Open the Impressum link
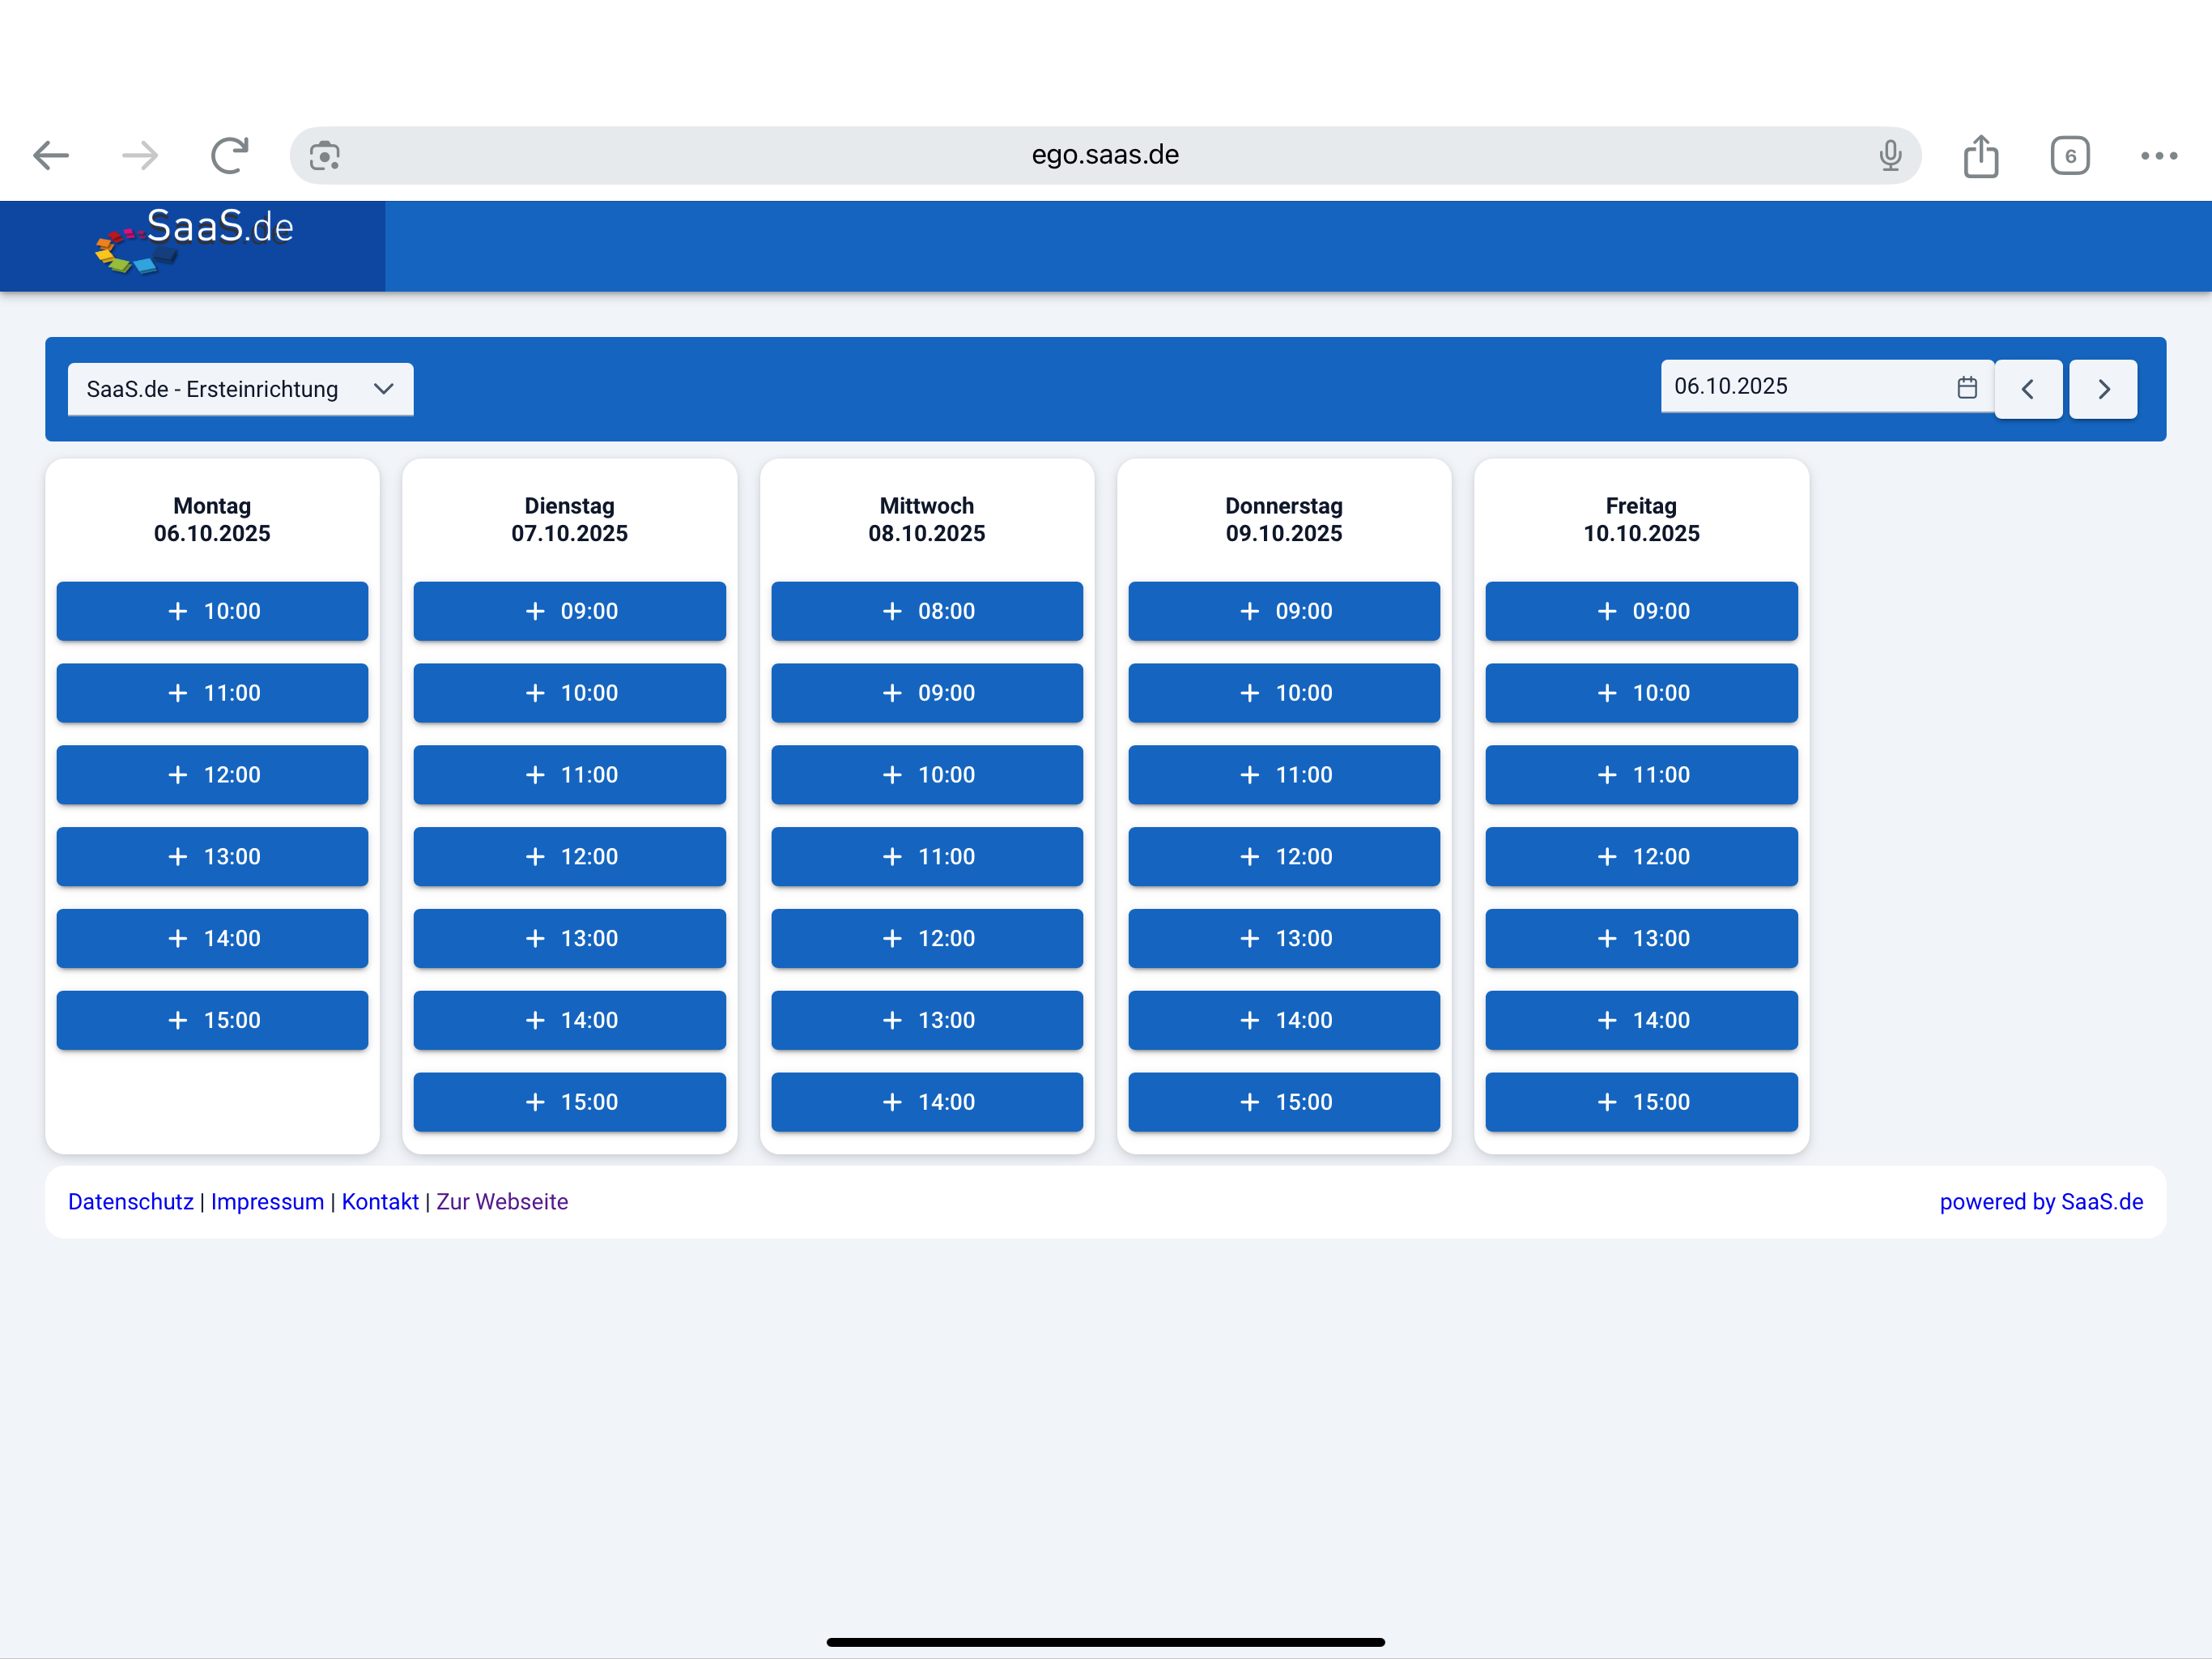The image size is (2212, 1659). point(267,1201)
